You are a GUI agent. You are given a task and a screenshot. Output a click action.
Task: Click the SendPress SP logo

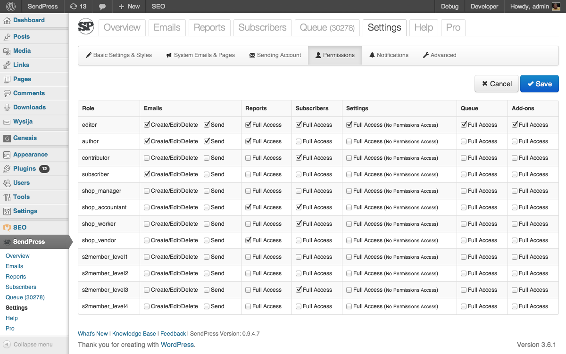(86, 27)
